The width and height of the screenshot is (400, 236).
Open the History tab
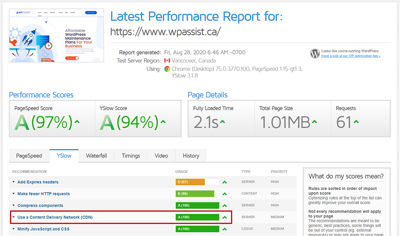tap(191, 156)
